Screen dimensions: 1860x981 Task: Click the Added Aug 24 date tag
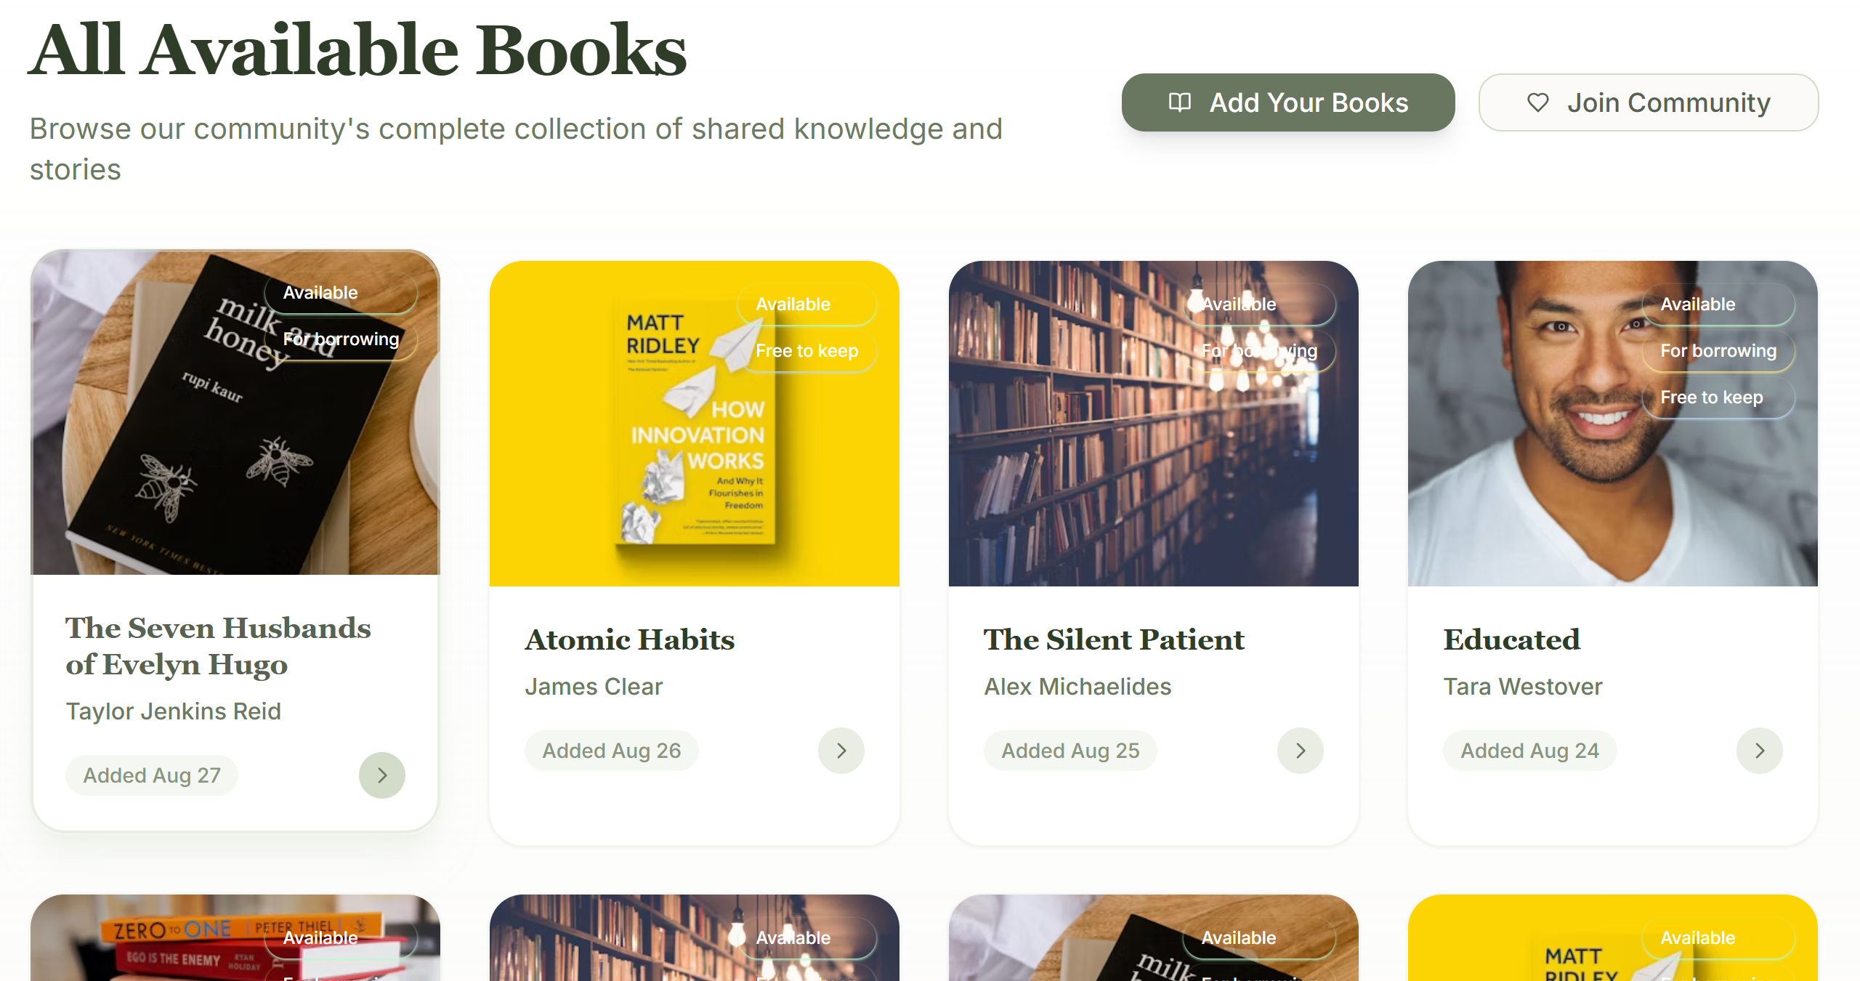click(1529, 751)
